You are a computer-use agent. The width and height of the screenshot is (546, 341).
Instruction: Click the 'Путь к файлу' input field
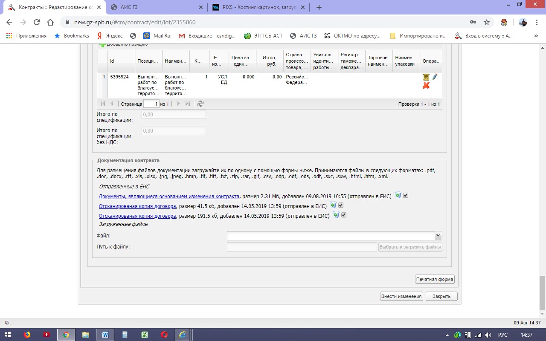[x=302, y=247]
